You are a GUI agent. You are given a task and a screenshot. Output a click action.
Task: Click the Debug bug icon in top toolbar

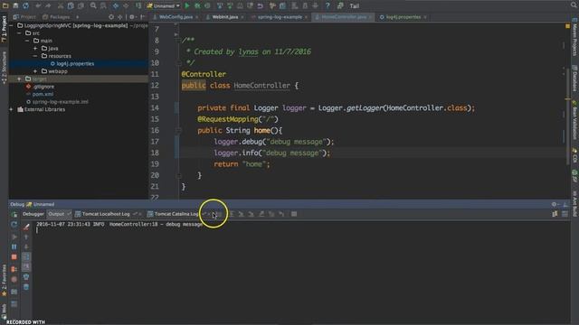[x=197, y=5]
